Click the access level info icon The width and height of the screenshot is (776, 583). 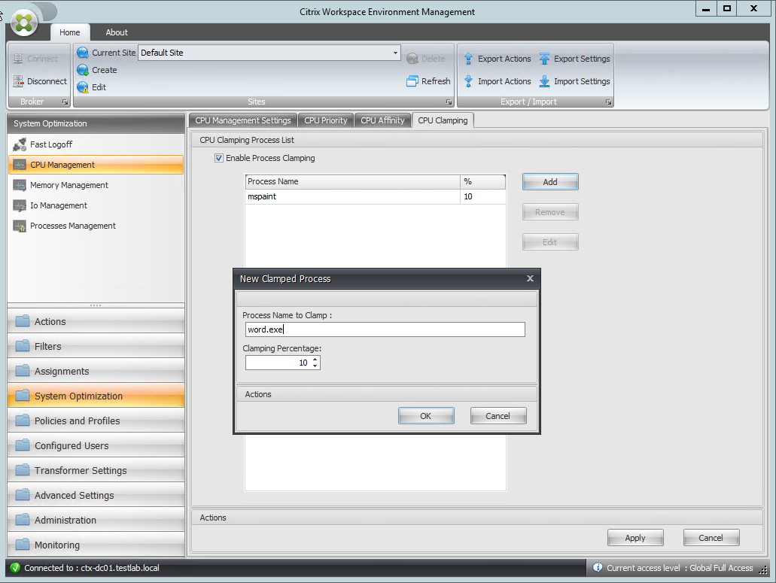click(x=598, y=568)
